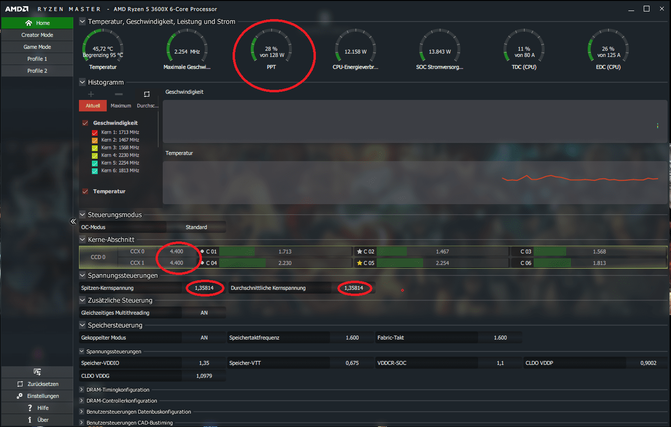Expand Benutzersteuerungen CAD-Bustiming
The height and width of the screenshot is (427, 671).
[82, 423]
